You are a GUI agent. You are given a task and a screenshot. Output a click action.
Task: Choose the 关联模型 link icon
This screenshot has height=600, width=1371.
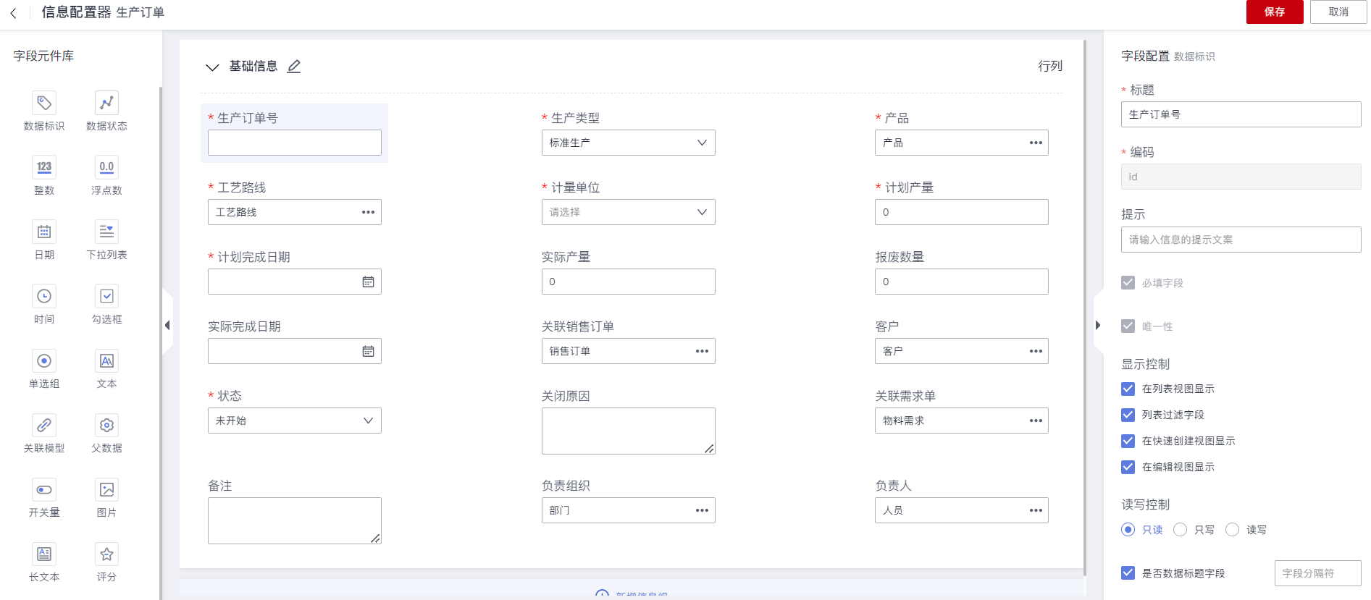tap(44, 425)
